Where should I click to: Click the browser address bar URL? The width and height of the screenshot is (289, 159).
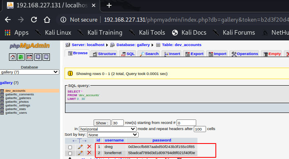[x=197, y=20]
